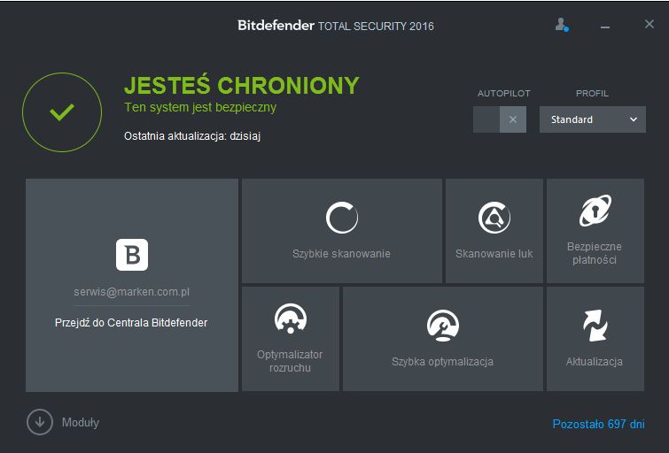Open the Profil dropdown showing Standard
The width and height of the screenshot is (669, 453).
pos(593,119)
